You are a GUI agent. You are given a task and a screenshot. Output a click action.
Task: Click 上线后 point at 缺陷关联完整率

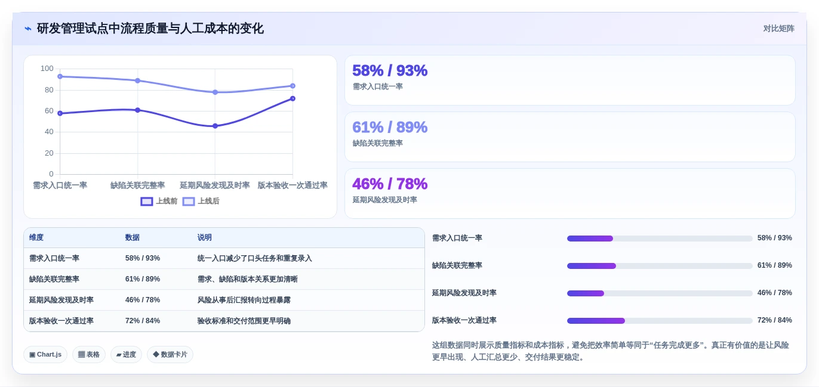[x=137, y=81]
